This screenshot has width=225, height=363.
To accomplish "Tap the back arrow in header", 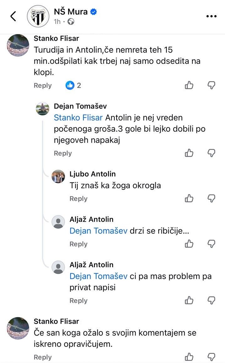I will [13, 16].
